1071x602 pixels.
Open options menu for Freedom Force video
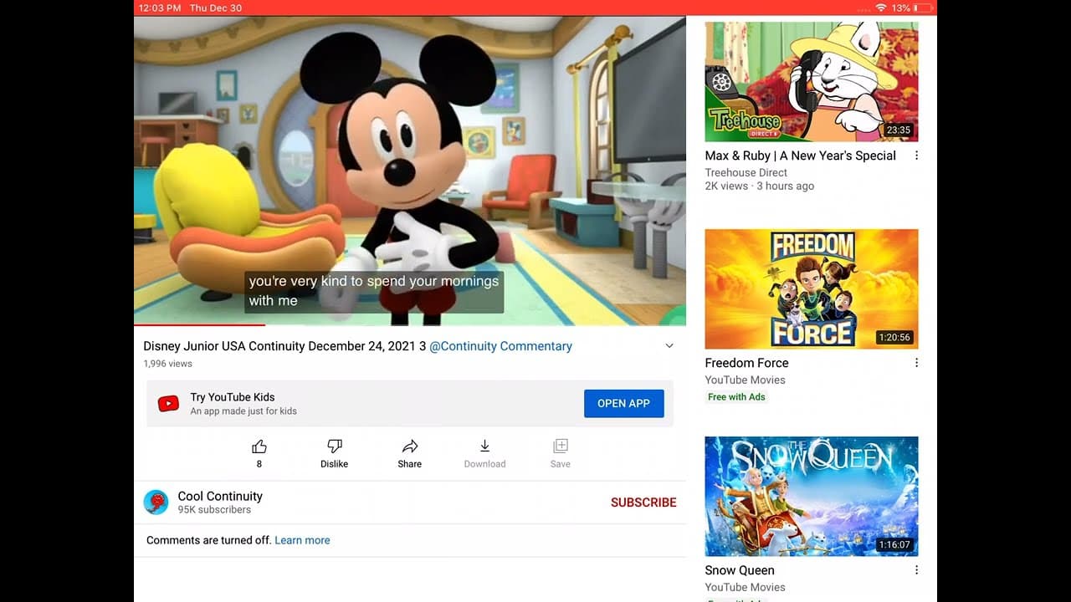pyautogui.click(x=916, y=363)
